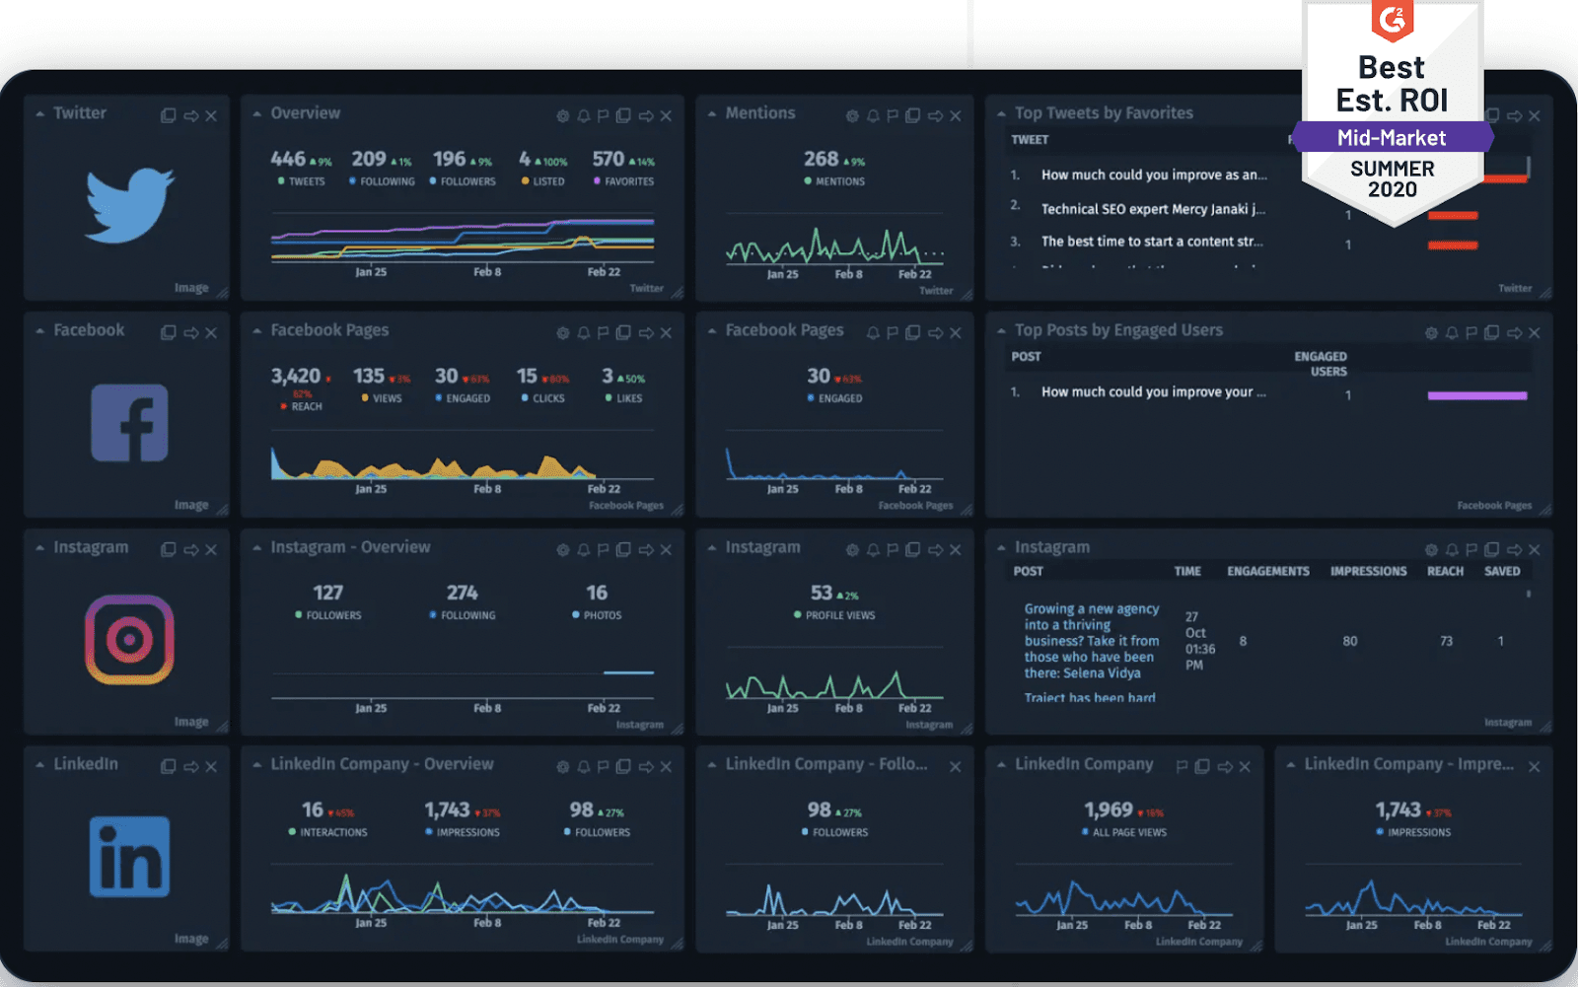Toggle the PHOTOS series in Instagram - Overview
This screenshot has height=987, width=1578.
point(597,615)
